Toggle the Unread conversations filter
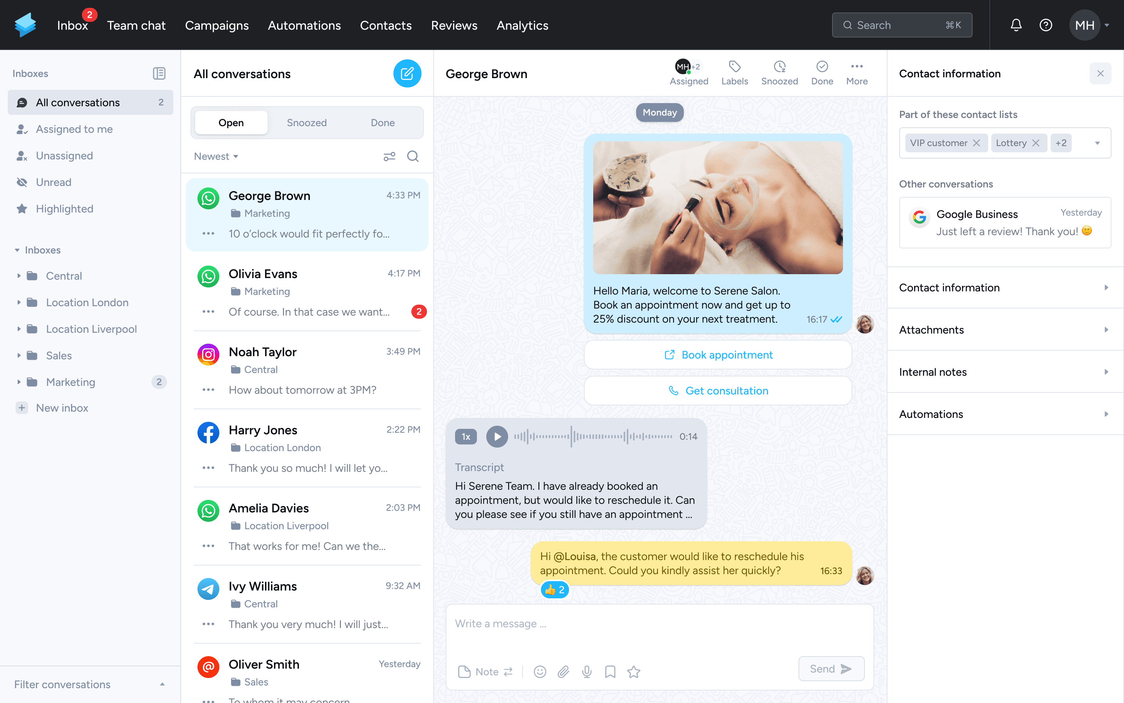Screen dimensions: 1124x703 click(53, 182)
